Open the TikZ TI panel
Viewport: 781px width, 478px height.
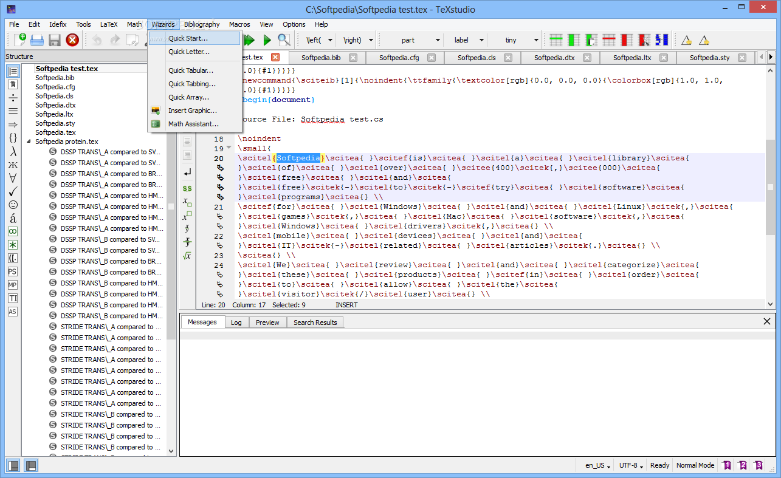(x=13, y=298)
